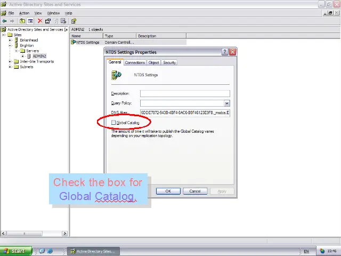Click the console tree horizontal scrollbar thumb
Viewport: 341px width, 256px height.
[x=24, y=234]
